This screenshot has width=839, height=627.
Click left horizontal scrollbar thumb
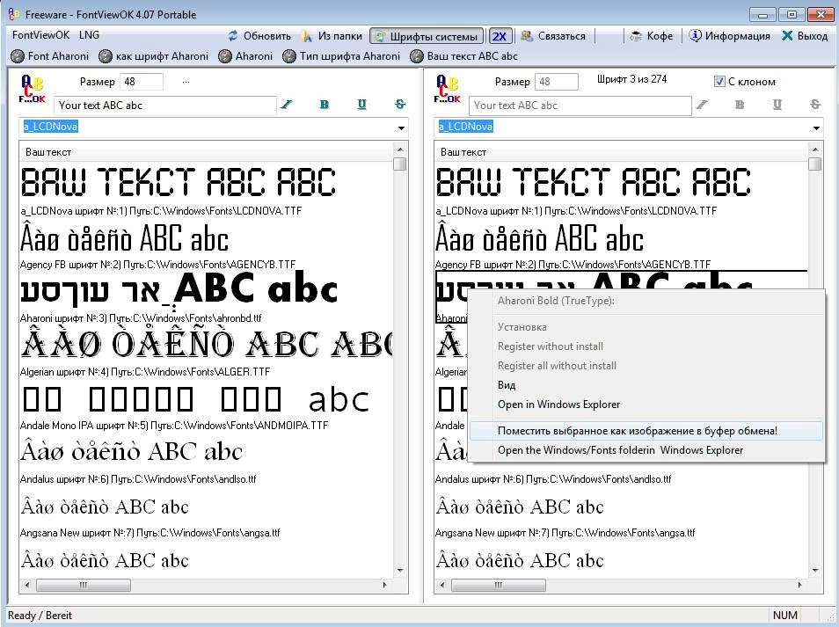click(84, 586)
